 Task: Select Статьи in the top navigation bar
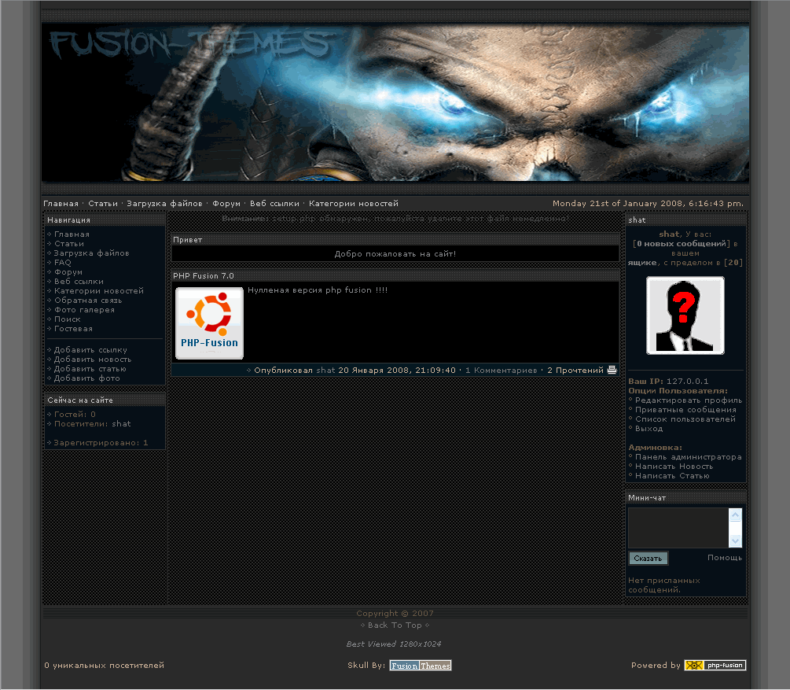point(103,204)
